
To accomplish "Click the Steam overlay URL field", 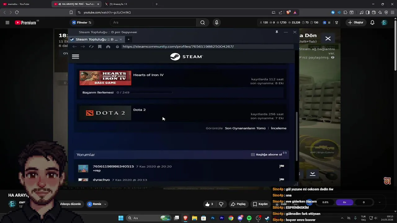I will pos(207,46).
